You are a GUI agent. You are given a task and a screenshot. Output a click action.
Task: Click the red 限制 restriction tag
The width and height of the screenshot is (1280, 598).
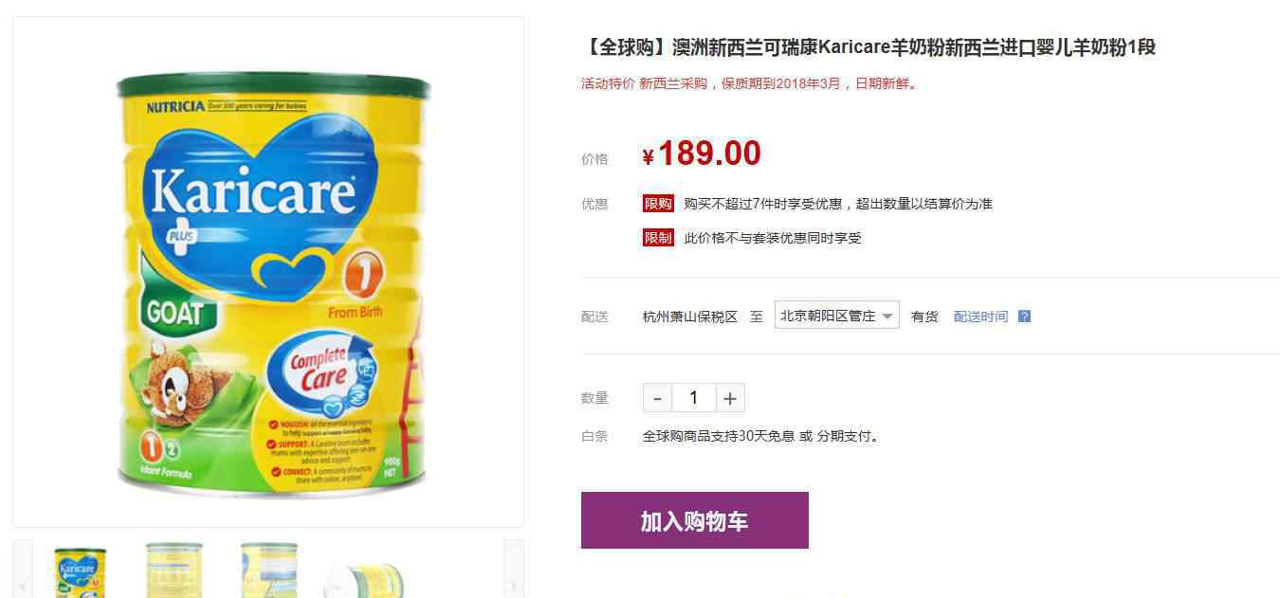658,238
